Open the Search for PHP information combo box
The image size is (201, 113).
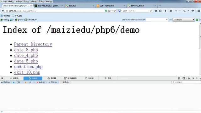157,20
